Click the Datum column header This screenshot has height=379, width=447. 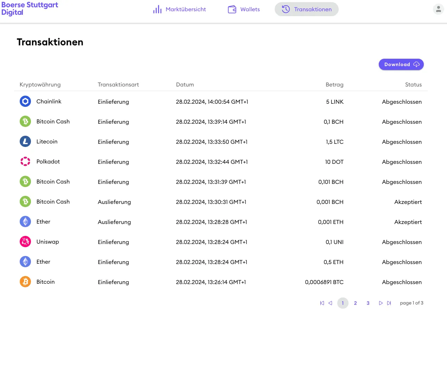[185, 85]
